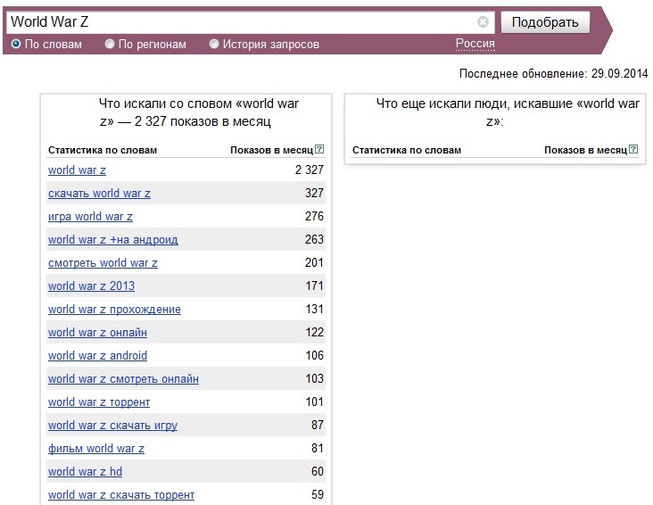Click the Что искали со словом heading
Screen dimensions: 653x505
199,112
